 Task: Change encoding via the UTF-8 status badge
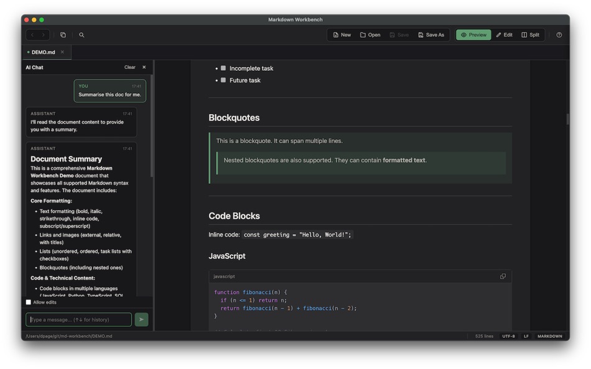click(508, 336)
